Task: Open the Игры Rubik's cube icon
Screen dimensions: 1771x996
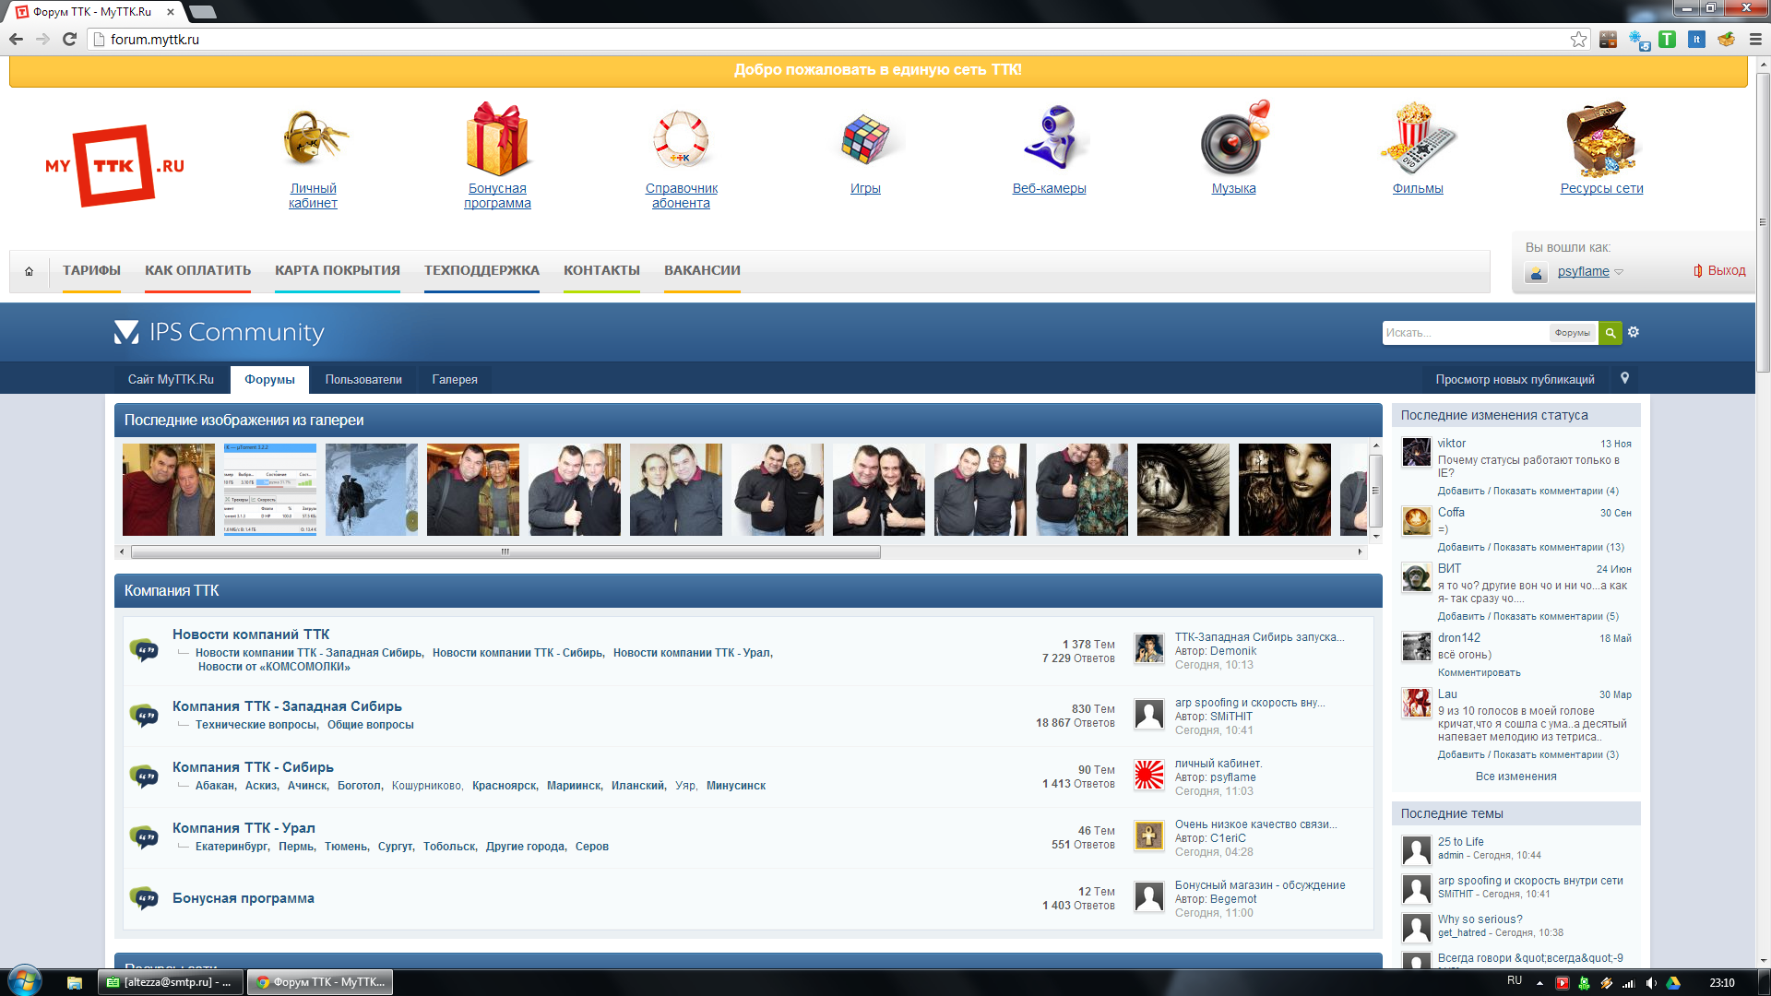Action: [865, 139]
